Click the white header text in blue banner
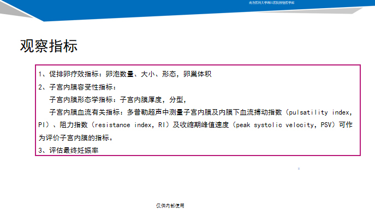The height and width of the screenshot is (209, 375). tap(271, 3)
